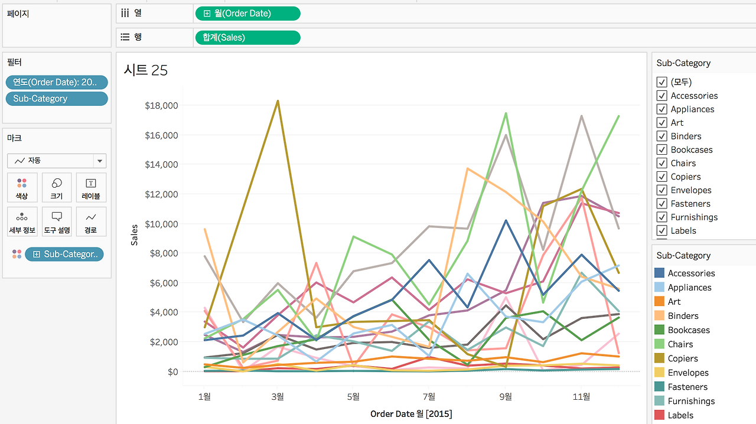Click the Order Date 월 [2015] axis title
The width and height of the screenshot is (756, 424).
tap(411, 414)
